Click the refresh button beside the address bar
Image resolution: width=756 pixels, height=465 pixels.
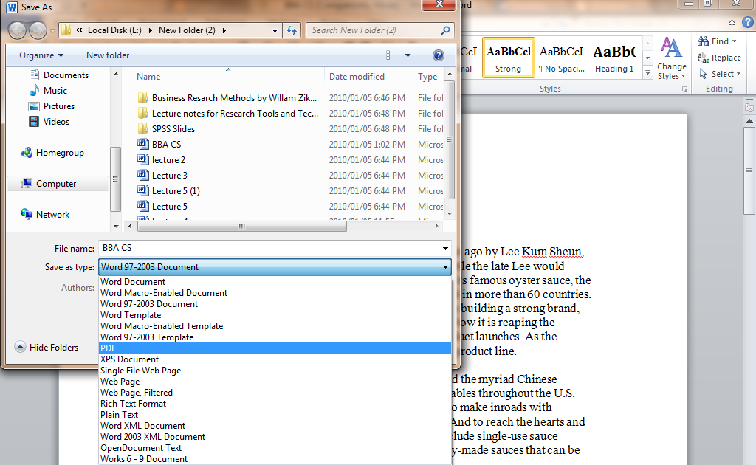pyautogui.click(x=292, y=30)
